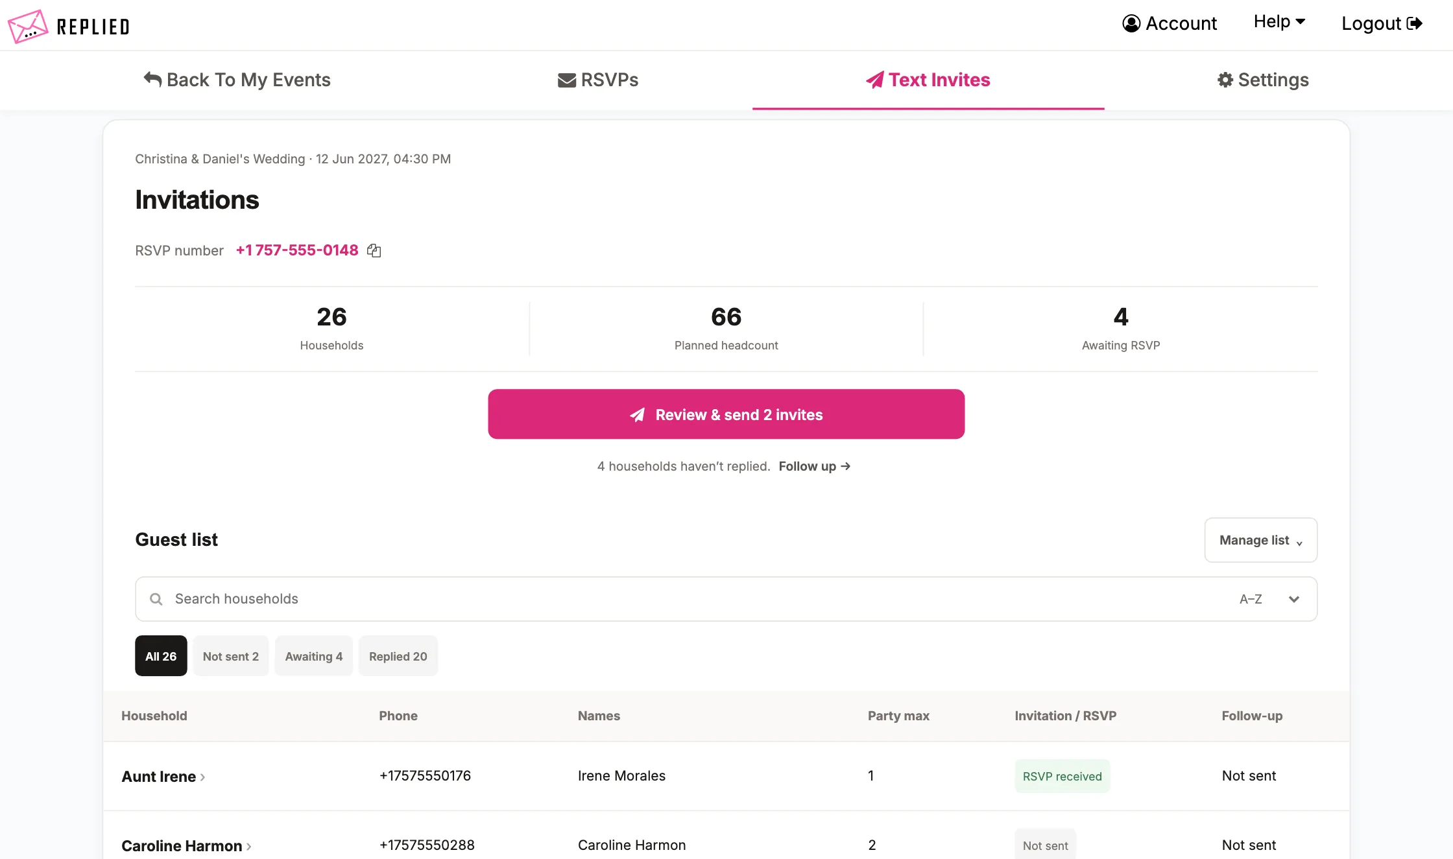Screen dimensions: 1453x859
Task: Click the 26 Households stat
Action: (x=331, y=329)
